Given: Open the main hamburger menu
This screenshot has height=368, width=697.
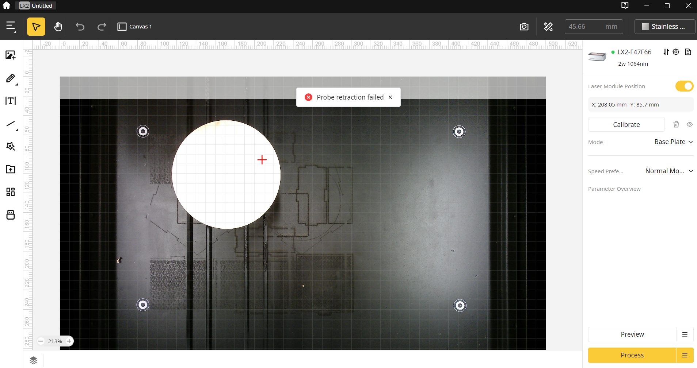Looking at the screenshot, I should [x=11, y=27].
